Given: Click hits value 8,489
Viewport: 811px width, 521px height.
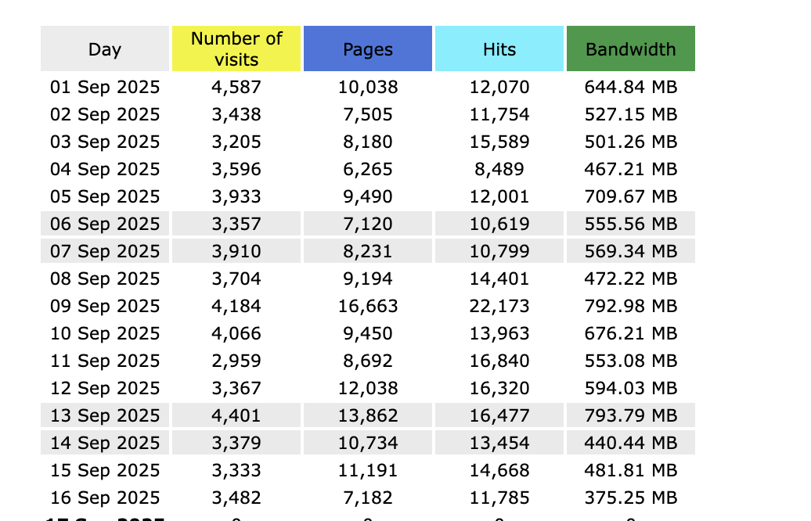Looking at the screenshot, I should coord(499,169).
